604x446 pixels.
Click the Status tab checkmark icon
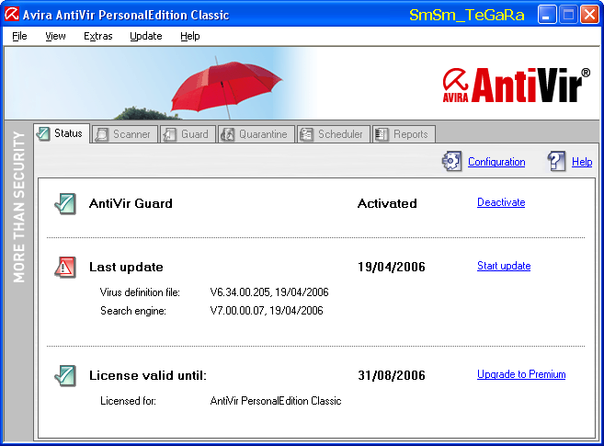tap(43, 133)
